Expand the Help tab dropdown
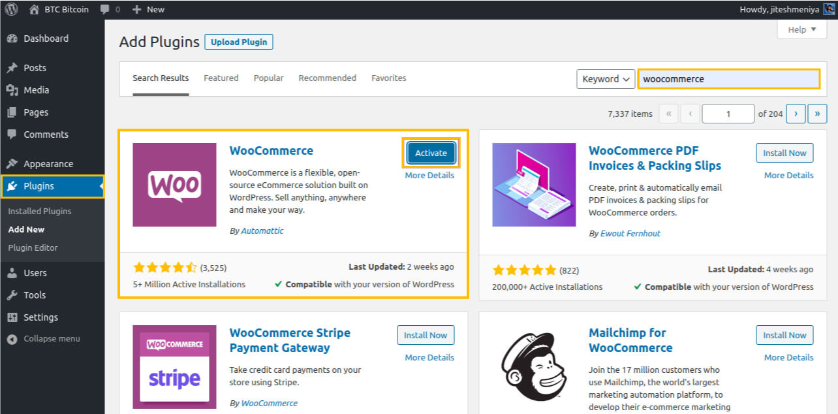 (802, 29)
